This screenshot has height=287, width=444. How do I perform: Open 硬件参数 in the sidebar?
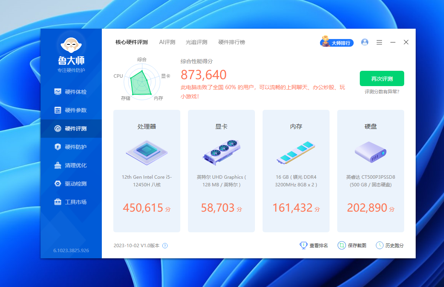(x=71, y=110)
